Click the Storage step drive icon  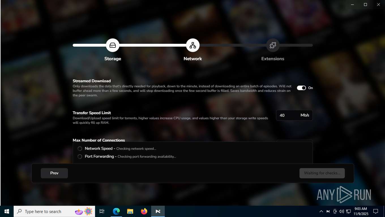coord(113,45)
